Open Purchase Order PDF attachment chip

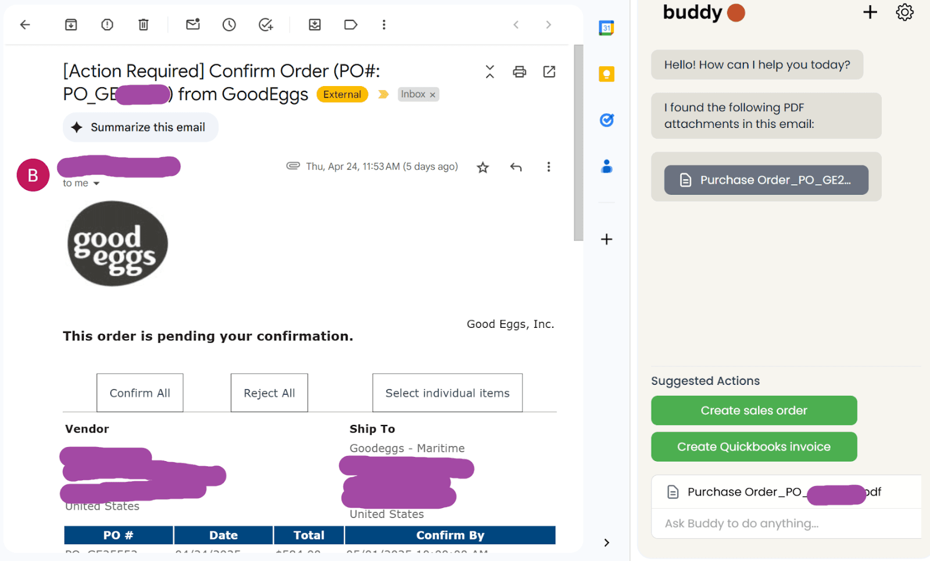[x=766, y=180]
